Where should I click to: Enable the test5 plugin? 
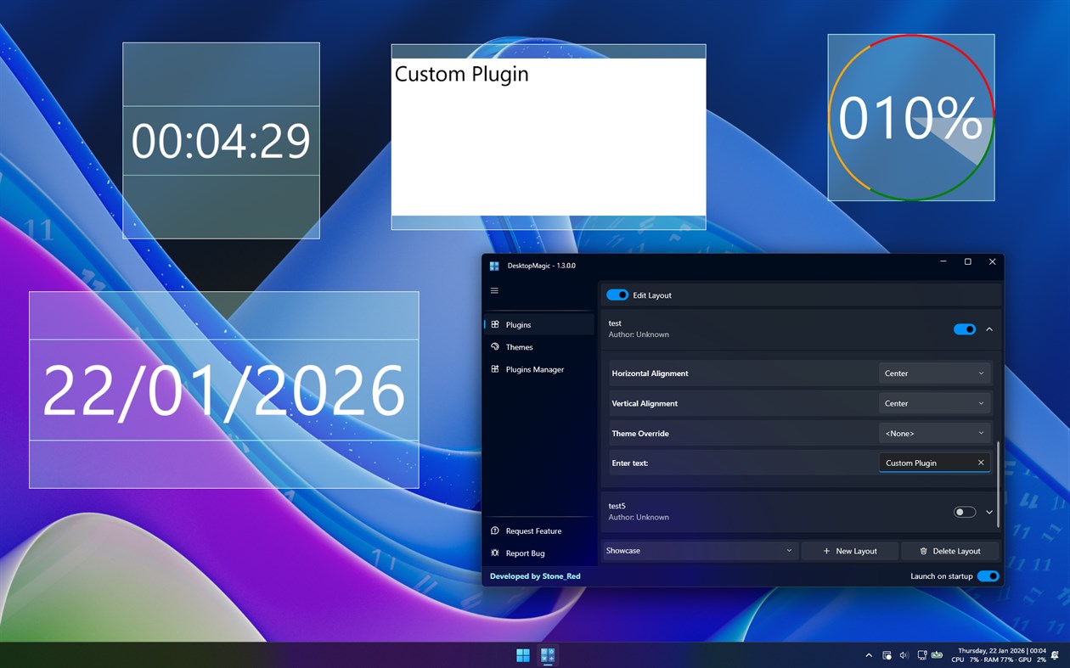[964, 512]
